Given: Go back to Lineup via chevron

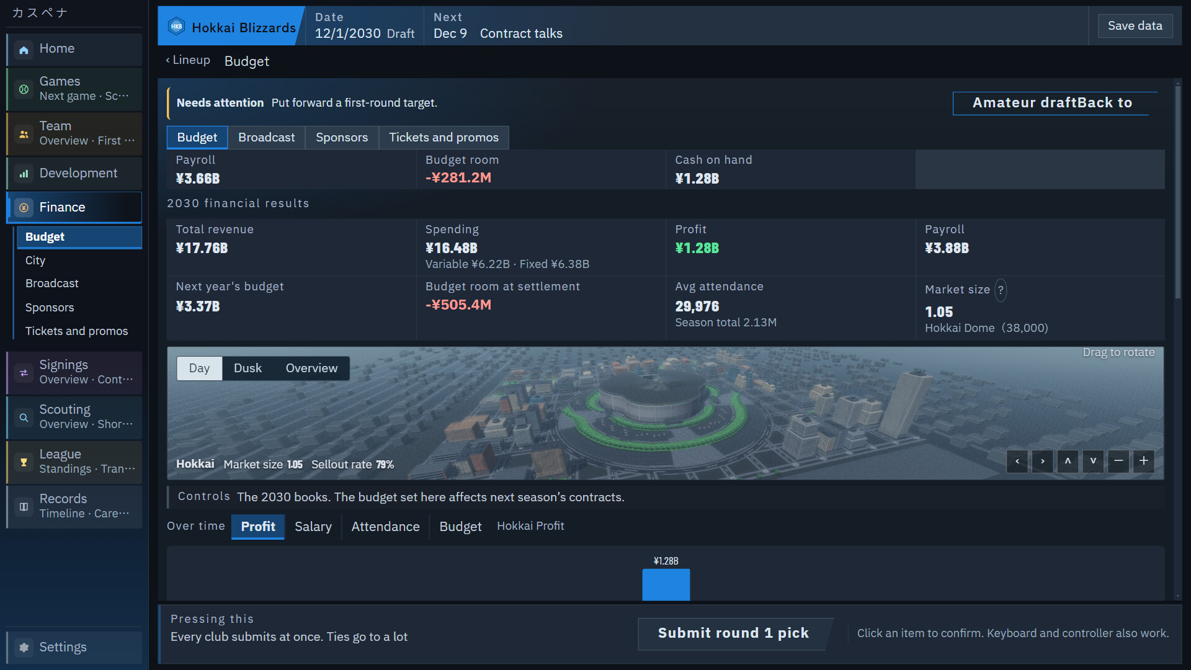Looking at the screenshot, I should [188, 60].
